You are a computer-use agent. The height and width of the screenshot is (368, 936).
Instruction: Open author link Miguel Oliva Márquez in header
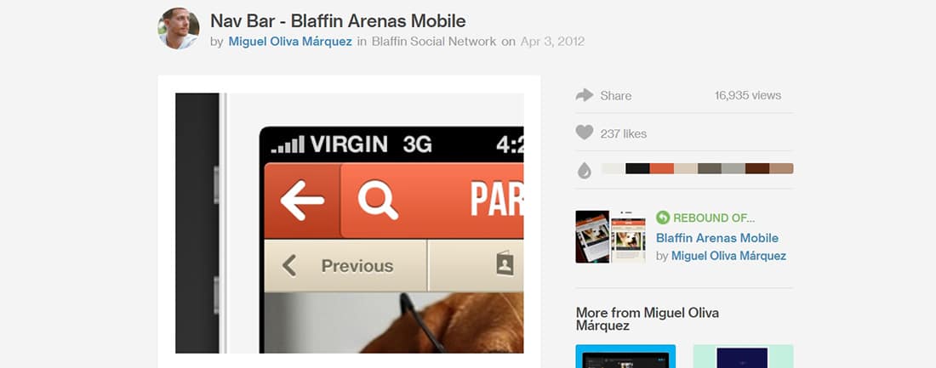tap(290, 42)
